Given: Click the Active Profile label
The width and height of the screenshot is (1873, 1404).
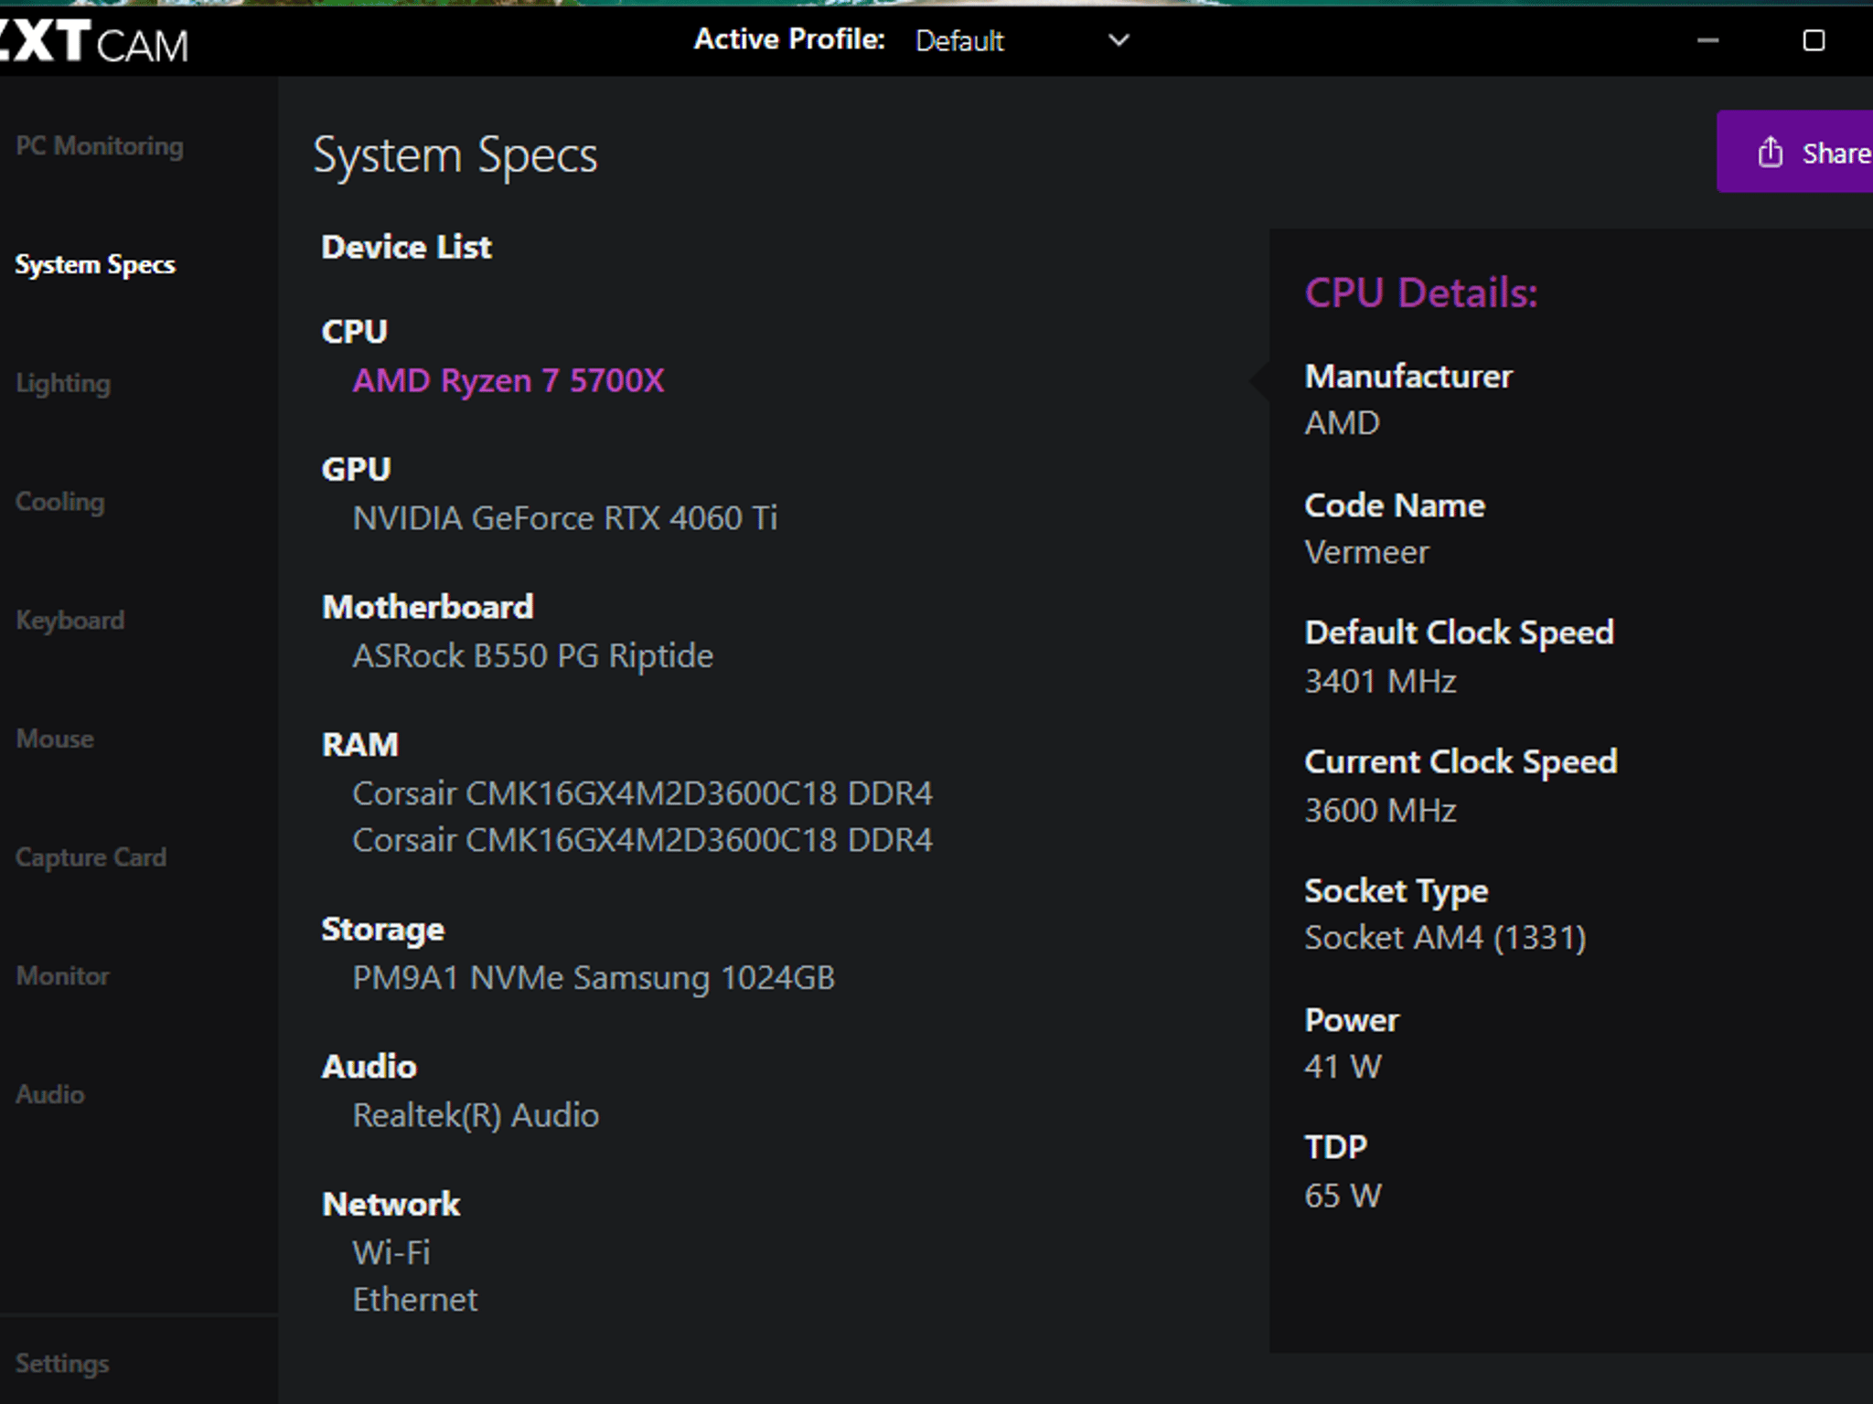Looking at the screenshot, I should [x=789, y=39].
